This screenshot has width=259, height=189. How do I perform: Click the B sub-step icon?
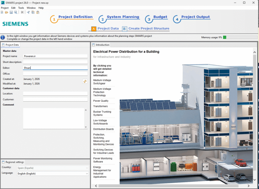(124, 29)
